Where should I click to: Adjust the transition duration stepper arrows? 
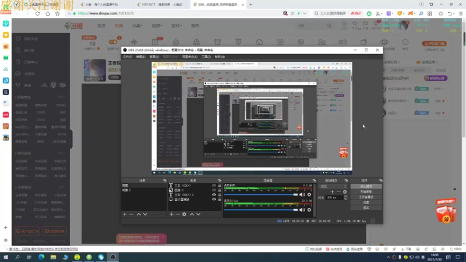(x=345, y=197)
